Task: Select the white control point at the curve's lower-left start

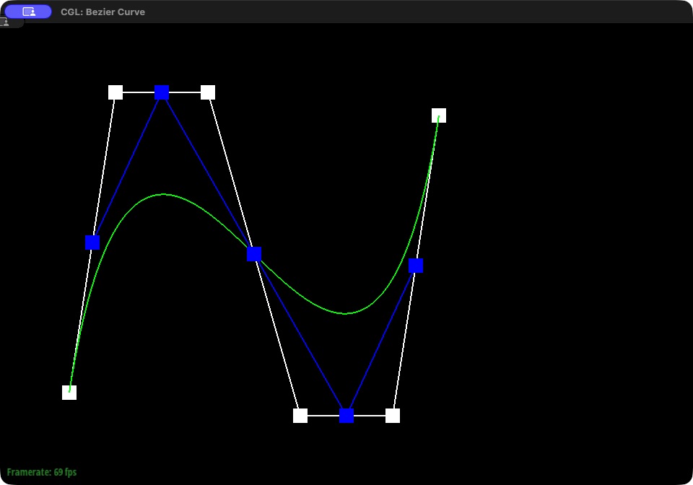Action: pyautogui.click(x=69, y=392)
